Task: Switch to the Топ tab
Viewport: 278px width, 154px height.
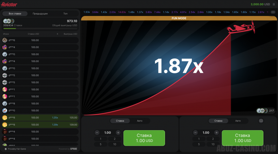Action: pyautogui.click(x=65, y=14)
